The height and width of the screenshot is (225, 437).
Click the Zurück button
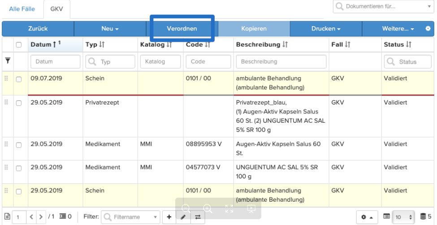pyautogui.click(x=38, y=28)
